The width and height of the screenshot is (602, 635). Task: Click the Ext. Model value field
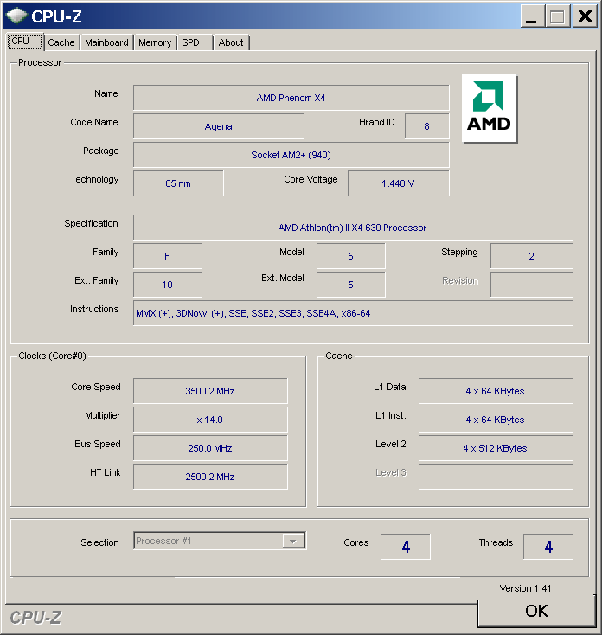[x=350, y=285]
